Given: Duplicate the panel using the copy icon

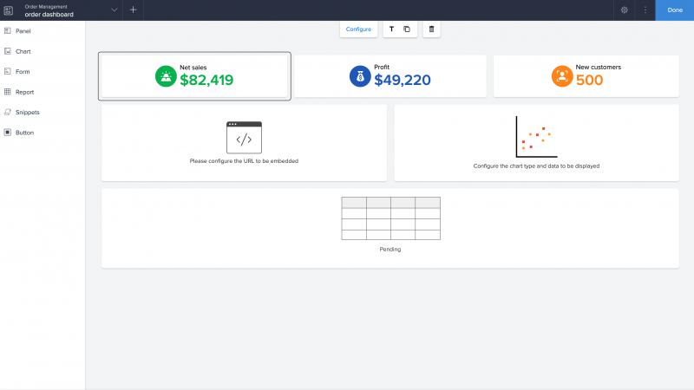Looking at the screenshot, I should (x=407, y=29).
